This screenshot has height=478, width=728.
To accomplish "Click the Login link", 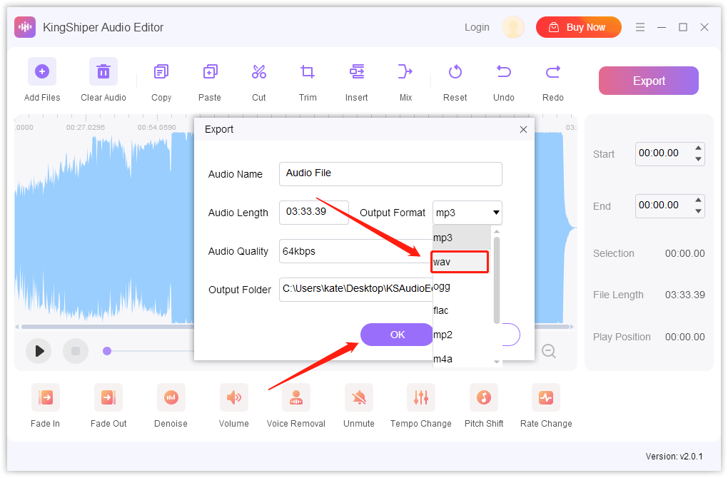I will (x=477, y=27).
